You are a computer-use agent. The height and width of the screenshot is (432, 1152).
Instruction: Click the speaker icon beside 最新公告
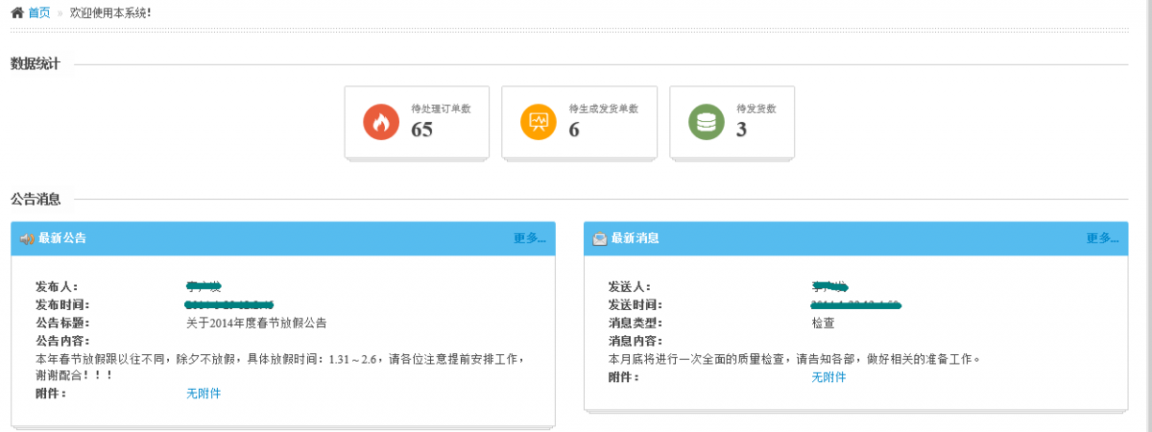[x=27, y=239]
